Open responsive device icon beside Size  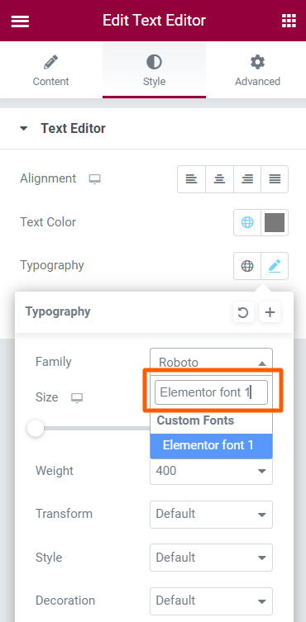coord(77,398)
